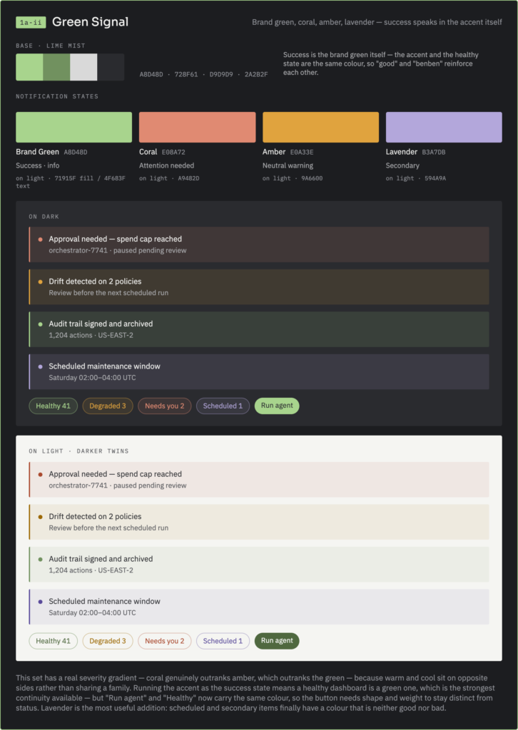Click the light grey D9D9D9 base swatch
518x730 pixels.
pos(84,67)
